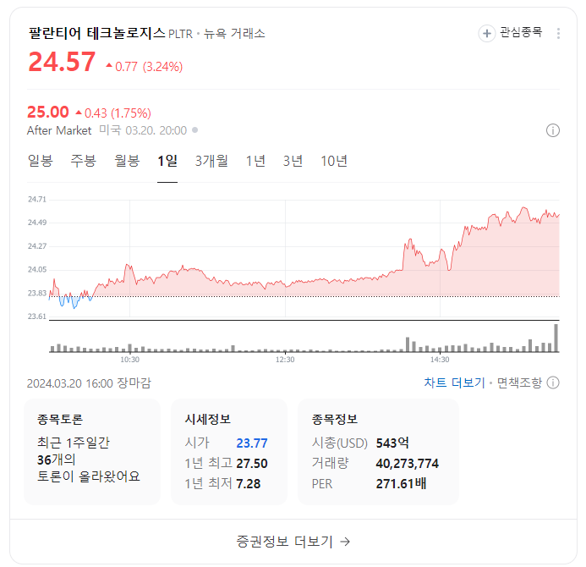586x567 pixels.
Task: Add stock to watchlist with plus icon
Action: (486, 33)
